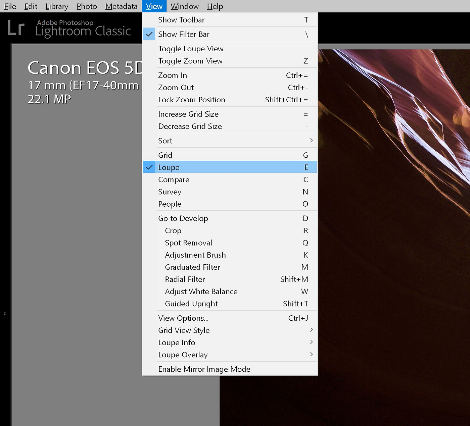Screen dimensions: 470x426
Task: Open the Help menu
Action: coord(215,6)
